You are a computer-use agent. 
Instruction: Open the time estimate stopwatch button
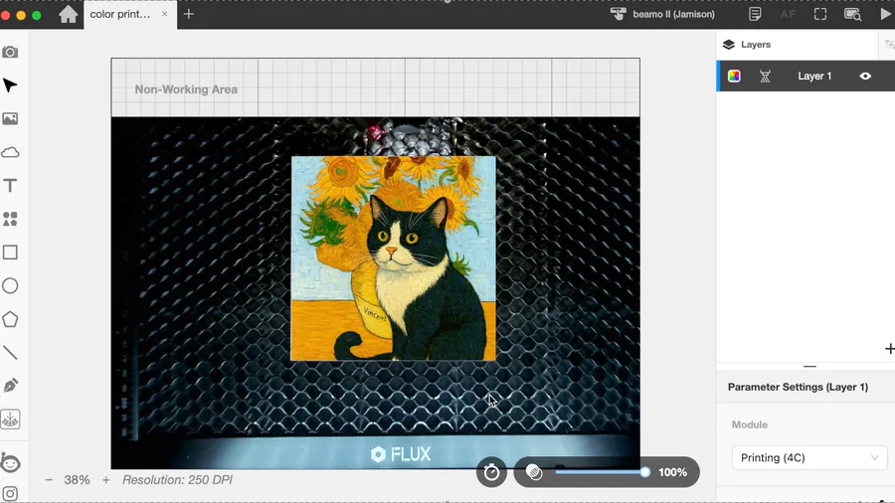(491, 472)
